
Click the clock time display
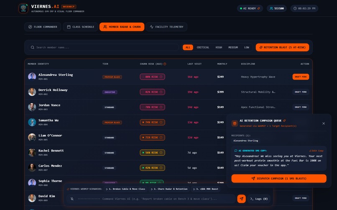(x=304, y=8)
